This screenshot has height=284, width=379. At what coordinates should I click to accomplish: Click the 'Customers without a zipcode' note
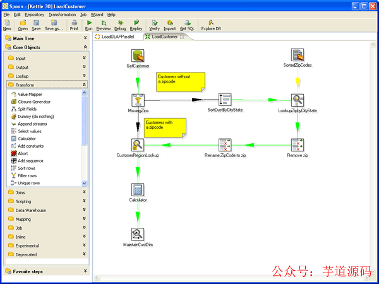pyautogui.click(x=181, y=82)
